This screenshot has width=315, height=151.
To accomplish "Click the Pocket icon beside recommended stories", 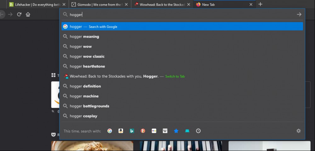I will click(x=54, y=135).
